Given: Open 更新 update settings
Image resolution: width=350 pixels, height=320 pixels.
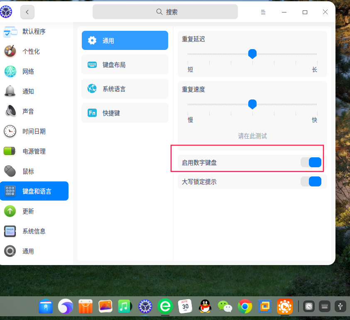Looking at the screenshot, I should point(34,211).
